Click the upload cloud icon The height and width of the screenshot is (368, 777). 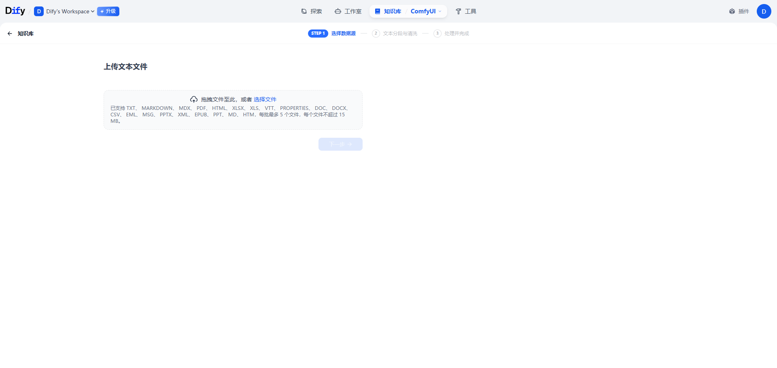click(x=193, y=99)
